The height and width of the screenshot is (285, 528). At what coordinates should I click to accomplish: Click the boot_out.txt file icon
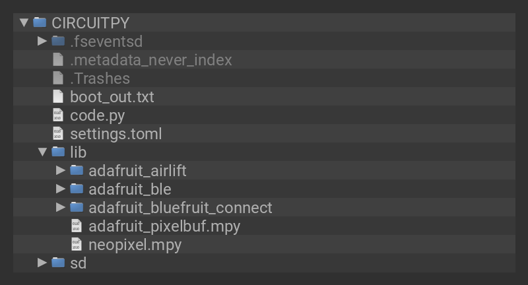[58, 96]
